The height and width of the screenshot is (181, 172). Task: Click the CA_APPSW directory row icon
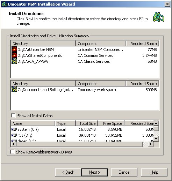coord(14,61)
